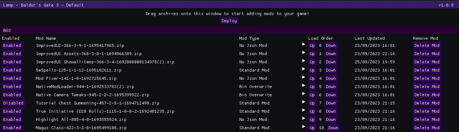The height and width of the screenshot is (132, 459).
Task: Toggle Enabled state of True Initiative mod
Action: point(12,111)
